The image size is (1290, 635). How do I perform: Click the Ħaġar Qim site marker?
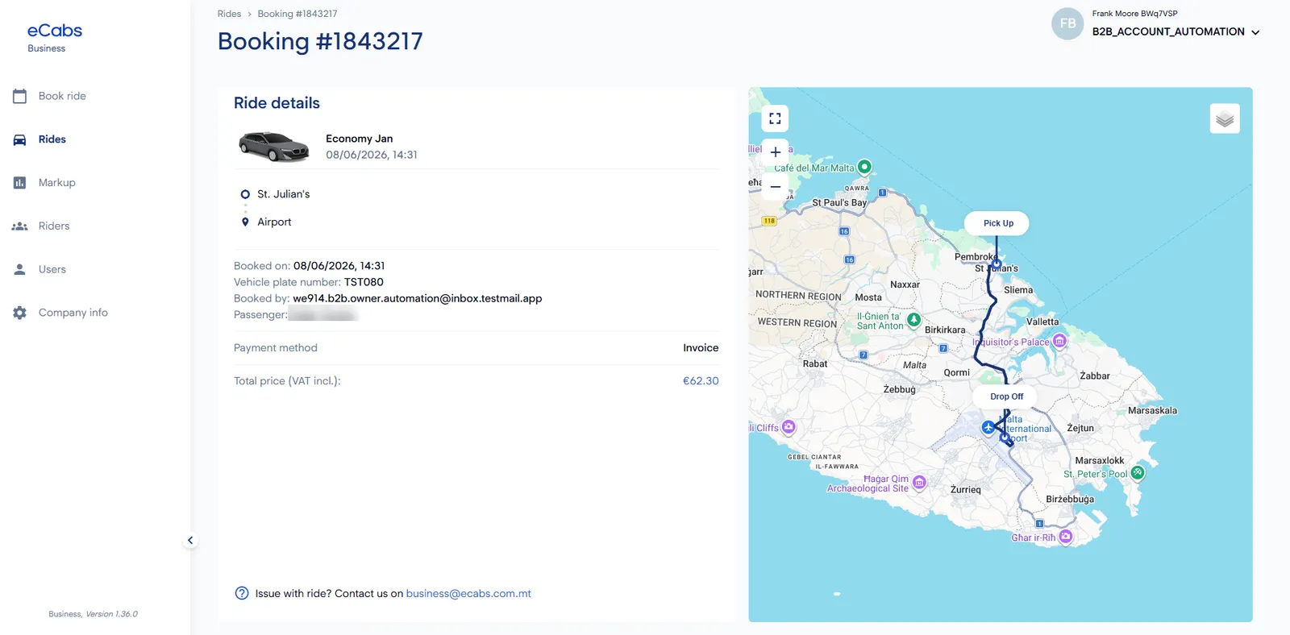919,482
